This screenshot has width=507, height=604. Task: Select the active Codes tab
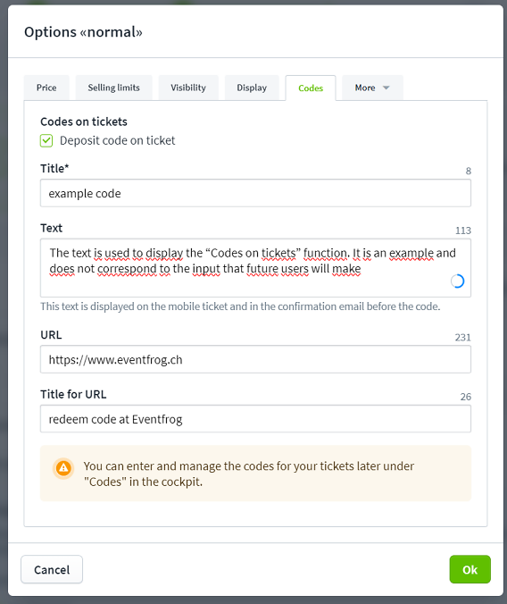point(311,88)
